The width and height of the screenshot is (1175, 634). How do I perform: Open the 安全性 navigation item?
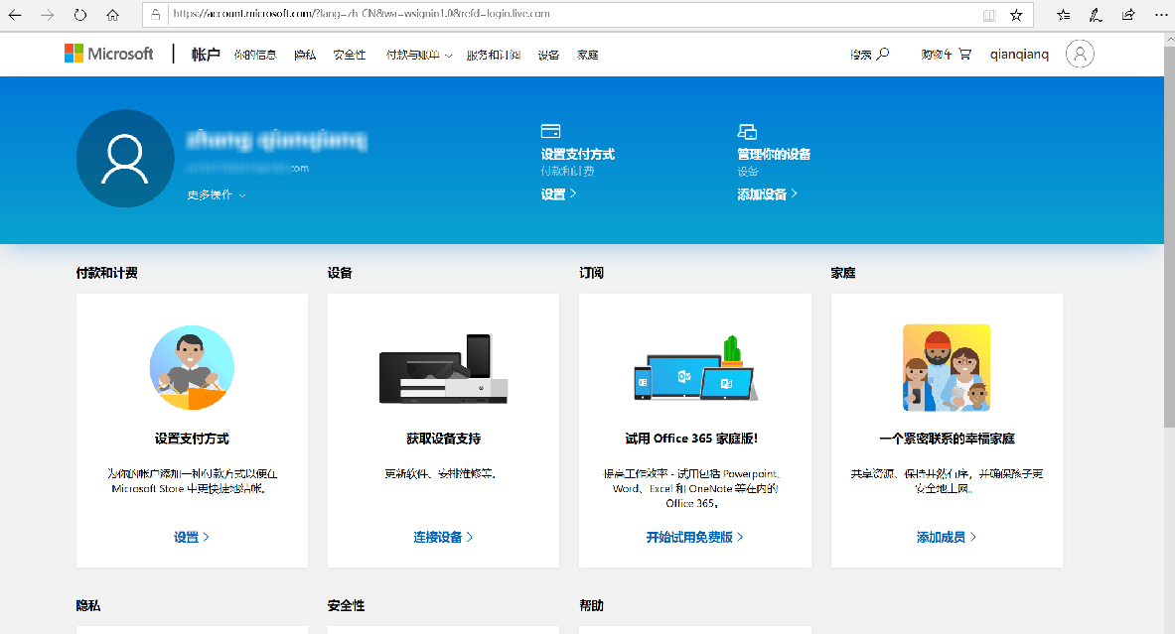click(x=350, y=55)
